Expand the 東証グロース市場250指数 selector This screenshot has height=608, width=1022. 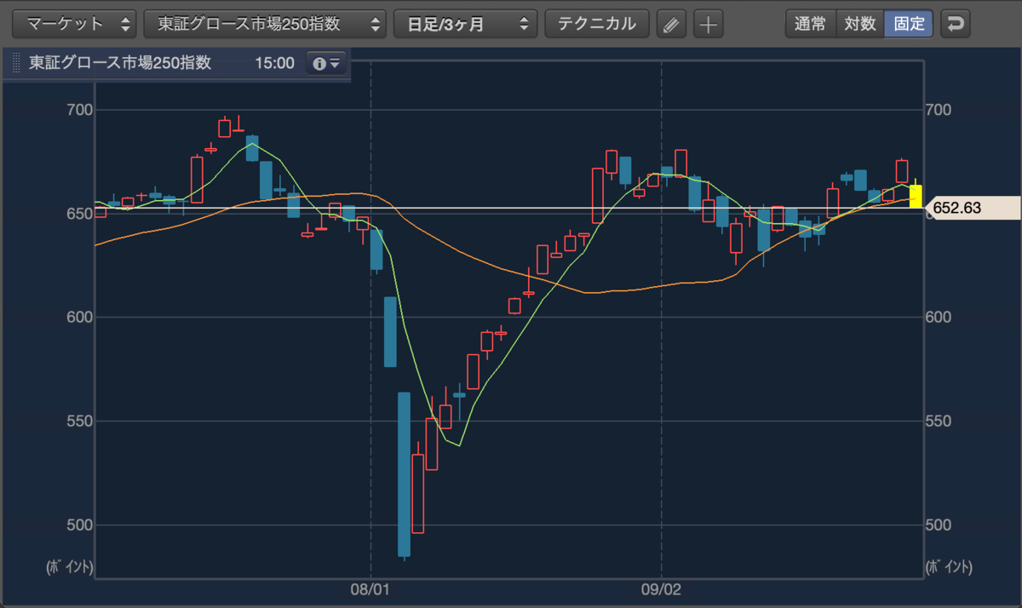tap(265, 24)
